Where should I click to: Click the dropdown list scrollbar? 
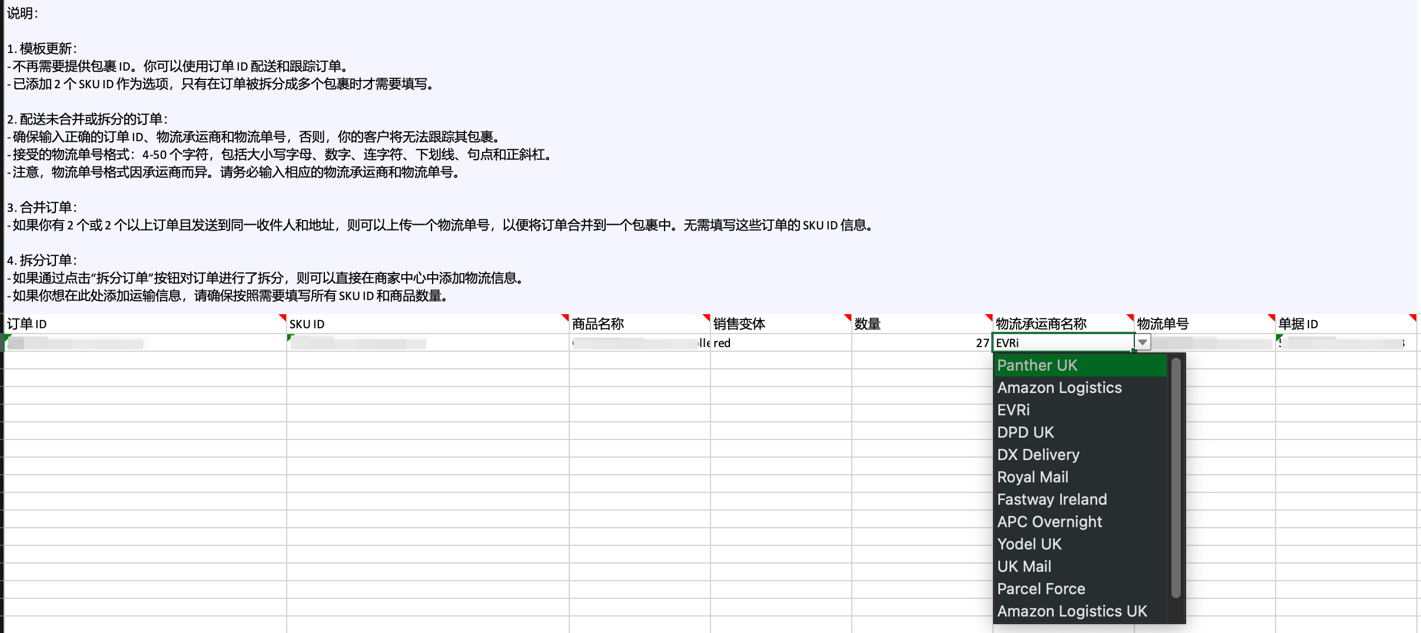[1176, 478]
